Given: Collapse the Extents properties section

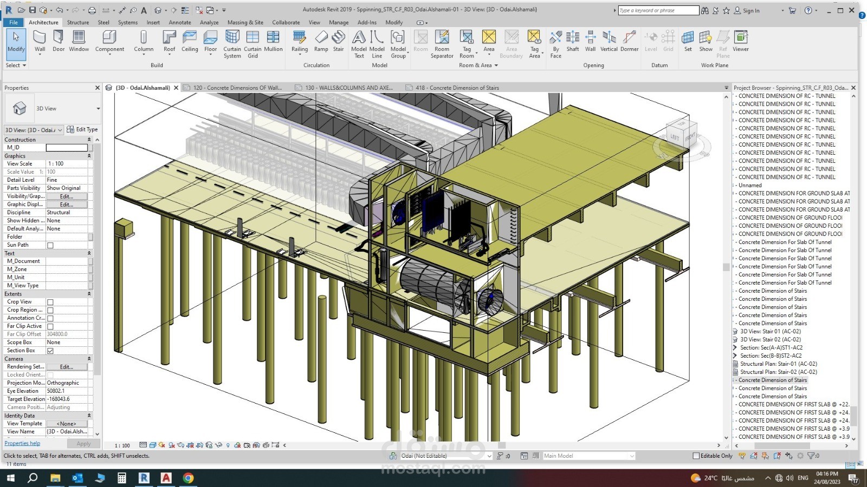Looking at the screenshot, I should pyautogui.click(x=89, y=294).
